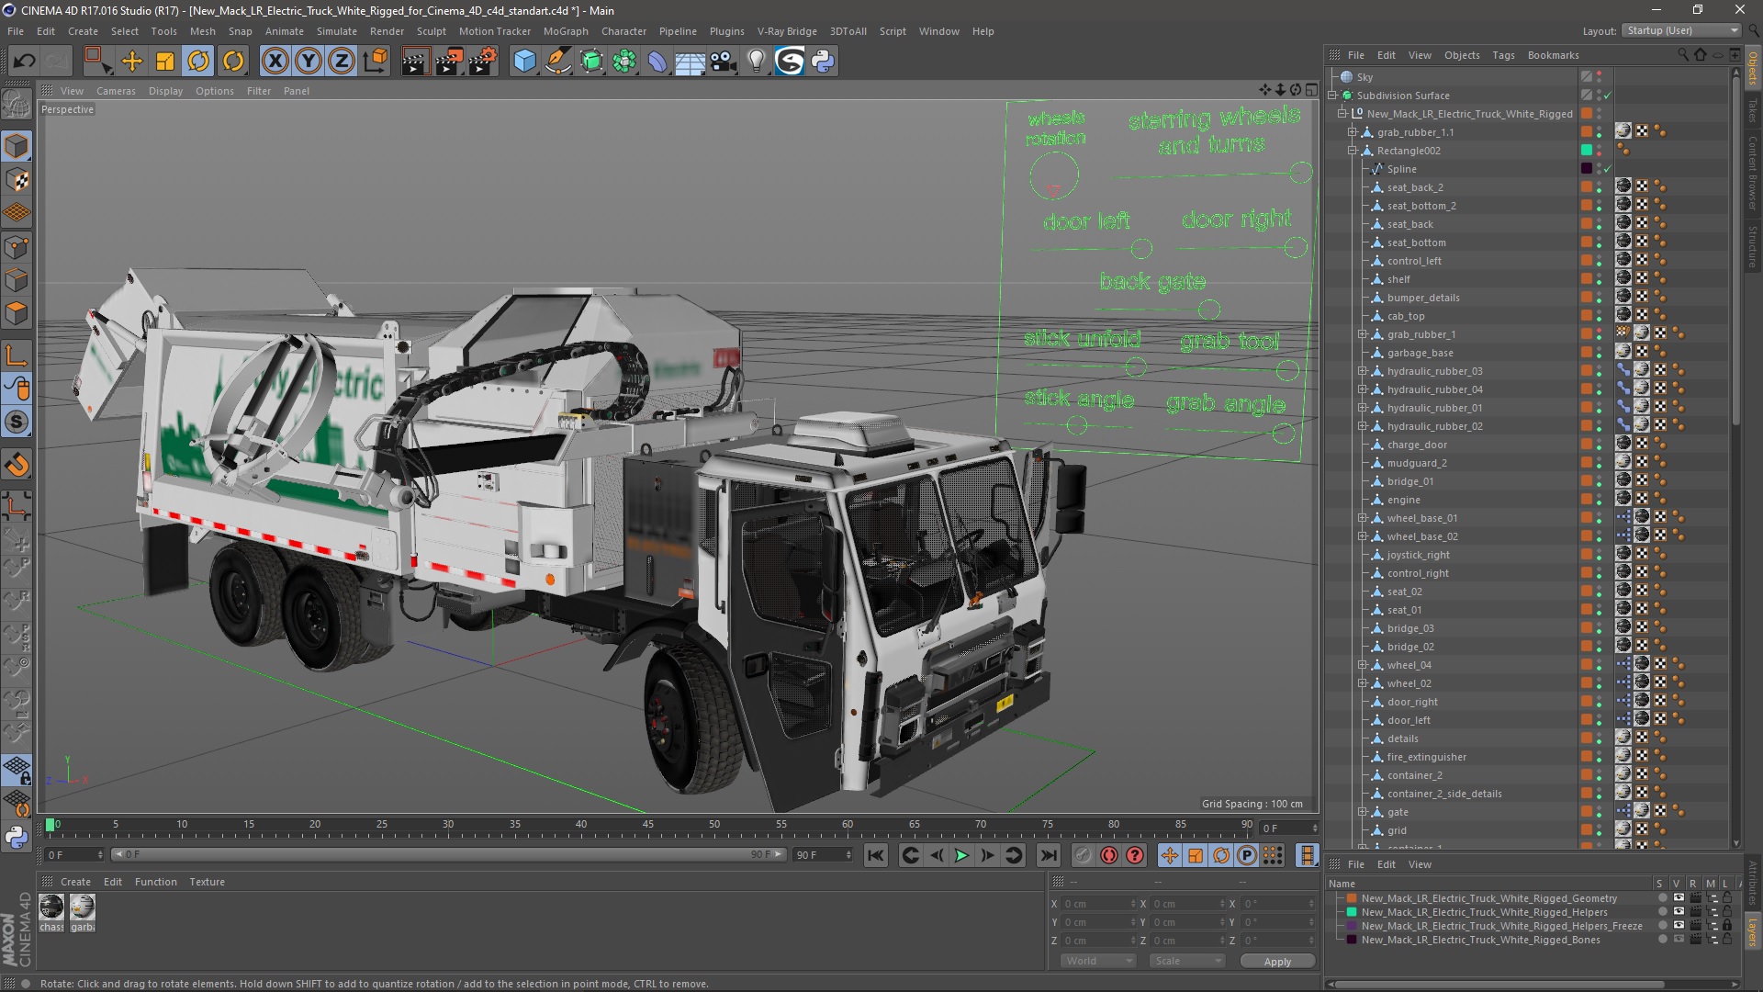Image resolution: width=1763 pixels, height=992 pixels.
Task: Toggle Z axis lock icon
Action: 342,62
